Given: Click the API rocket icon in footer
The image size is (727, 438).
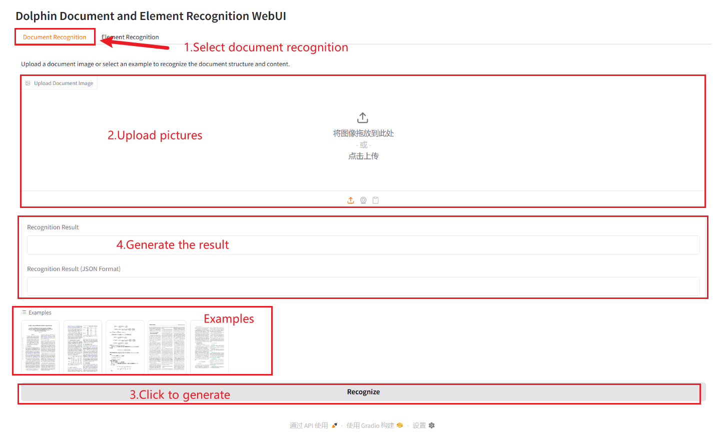Looking at the screenshot, I should pos(334,425).
